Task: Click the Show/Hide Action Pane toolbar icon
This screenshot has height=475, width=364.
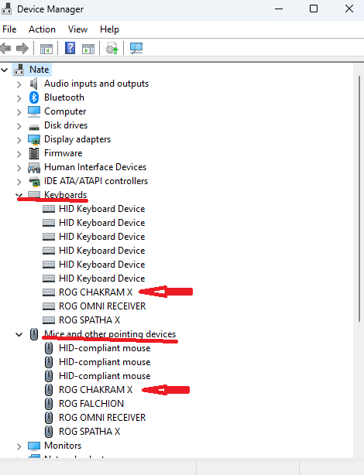Action: click(x=88, y=49)
